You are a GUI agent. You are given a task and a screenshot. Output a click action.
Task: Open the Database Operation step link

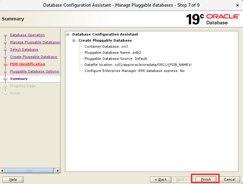[x=27, y=35]
